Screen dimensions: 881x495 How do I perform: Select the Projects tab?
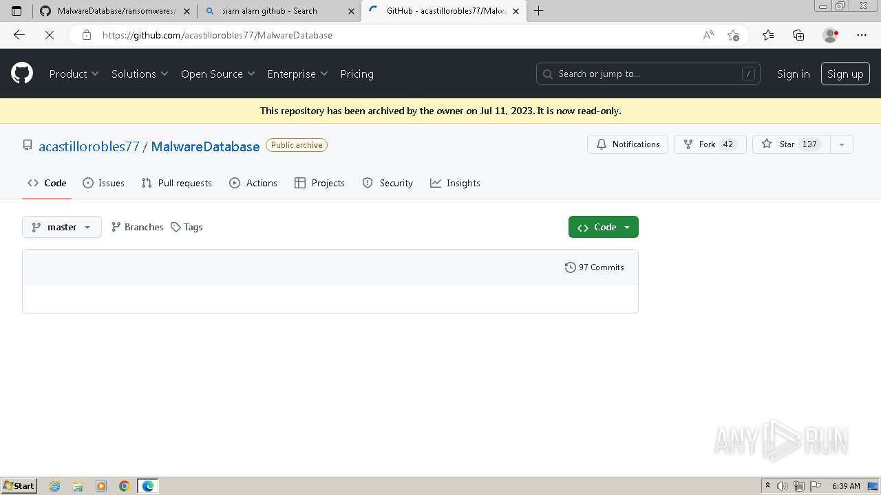319,183
